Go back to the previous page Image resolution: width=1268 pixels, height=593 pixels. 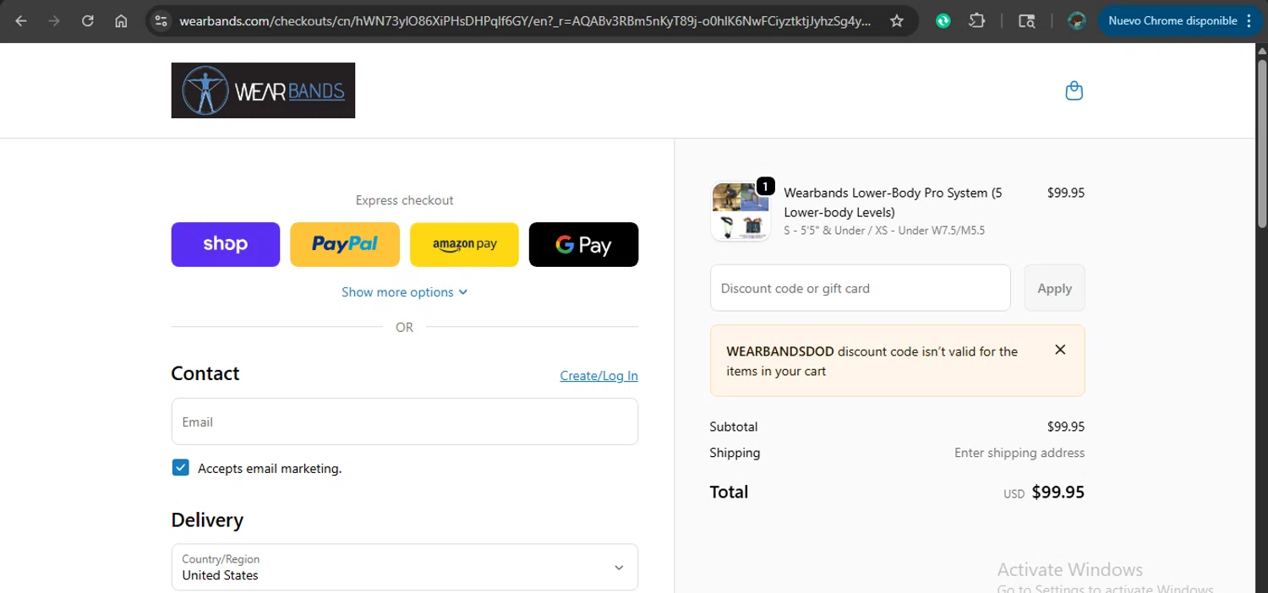(21, 21)
